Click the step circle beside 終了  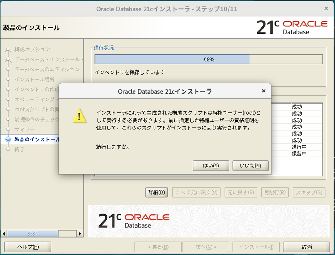coord(8,149)
